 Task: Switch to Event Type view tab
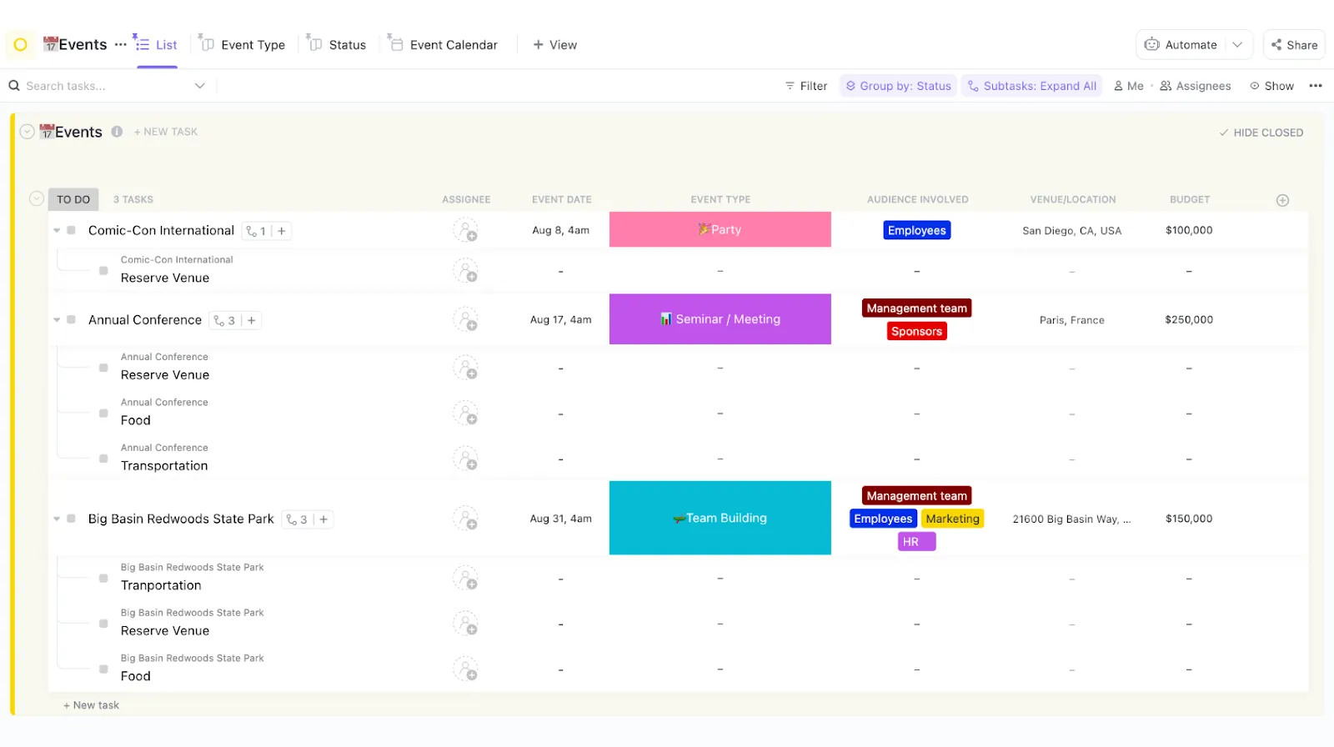(x=243, y=45)
